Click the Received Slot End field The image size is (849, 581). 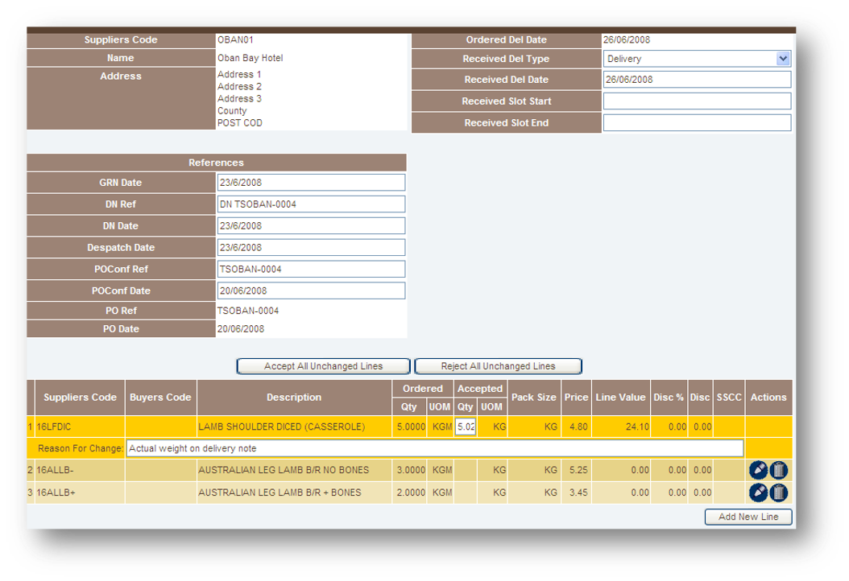[x=697, y=123]
